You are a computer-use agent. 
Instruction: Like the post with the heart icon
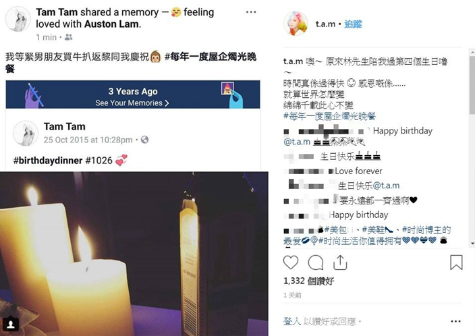(291, 262)
